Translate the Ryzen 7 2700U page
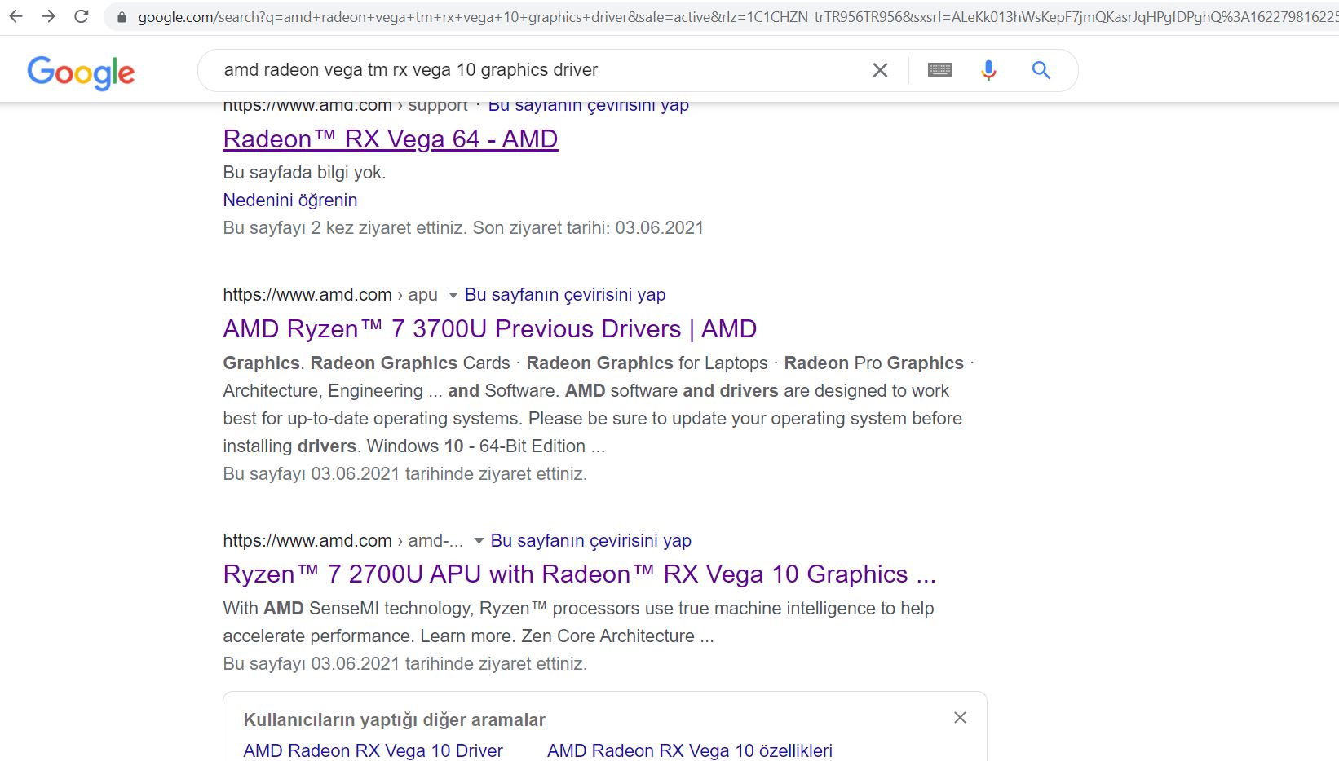The image size is (1339, 761). point(591,541)
